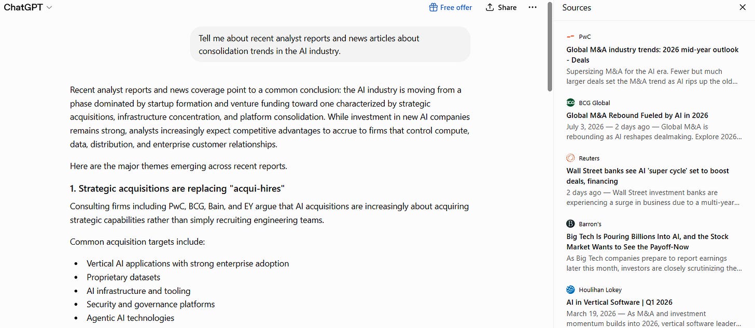The image size is (755, 328).
Task: Click the PwC source logo icon
Action: tap(570, 37)
